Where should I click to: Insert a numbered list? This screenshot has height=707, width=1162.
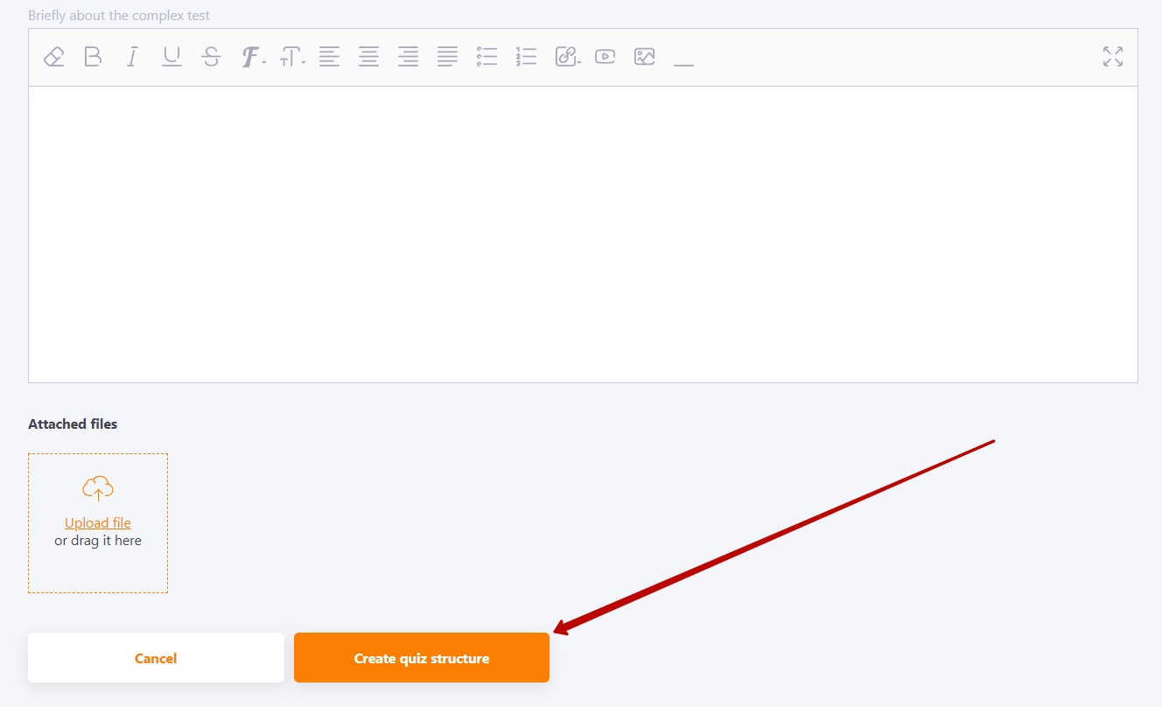pos(526,57)
